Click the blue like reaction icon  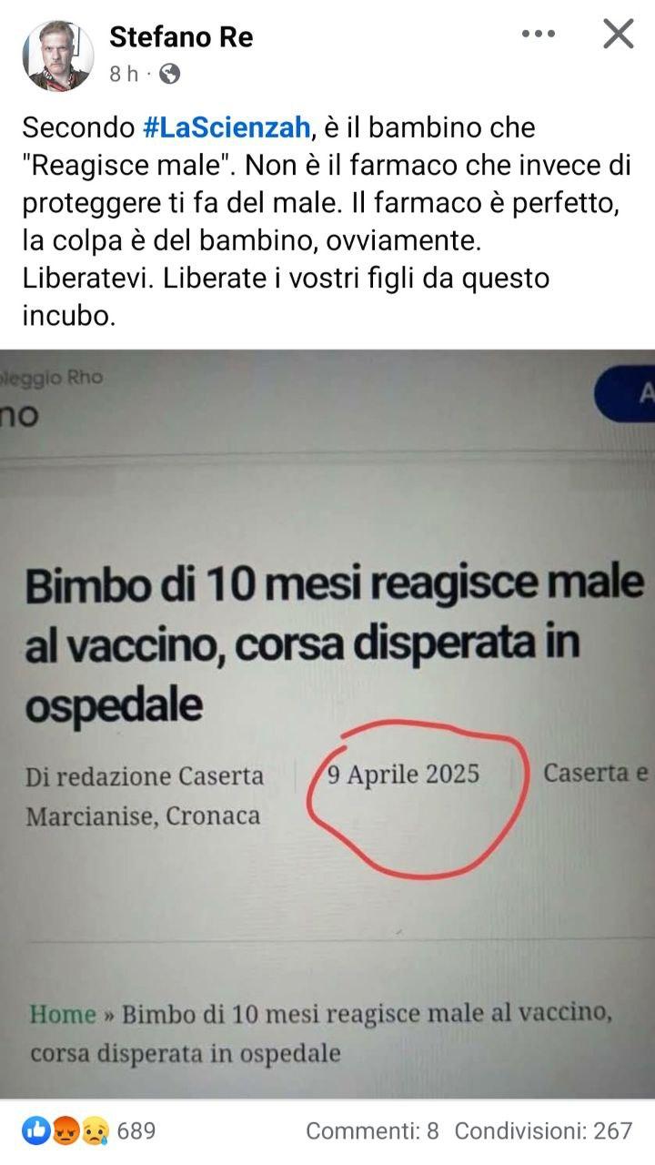37,1130
